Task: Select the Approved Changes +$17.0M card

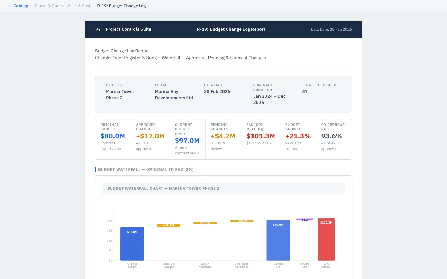Action: point(150,139)
